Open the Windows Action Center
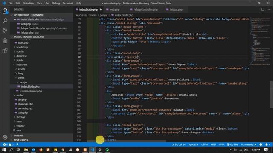The height and width of the screenshot is (153, 273). tap(266, 150)
